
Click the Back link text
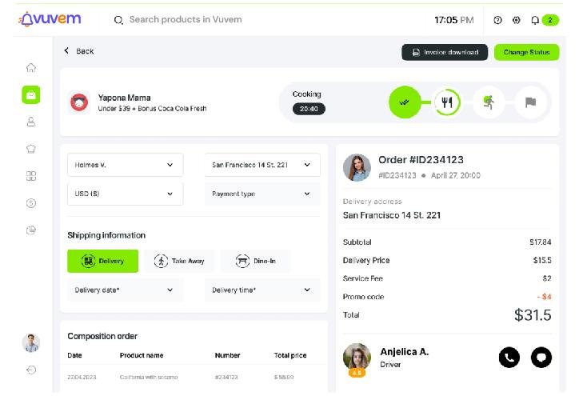point(85,51)
